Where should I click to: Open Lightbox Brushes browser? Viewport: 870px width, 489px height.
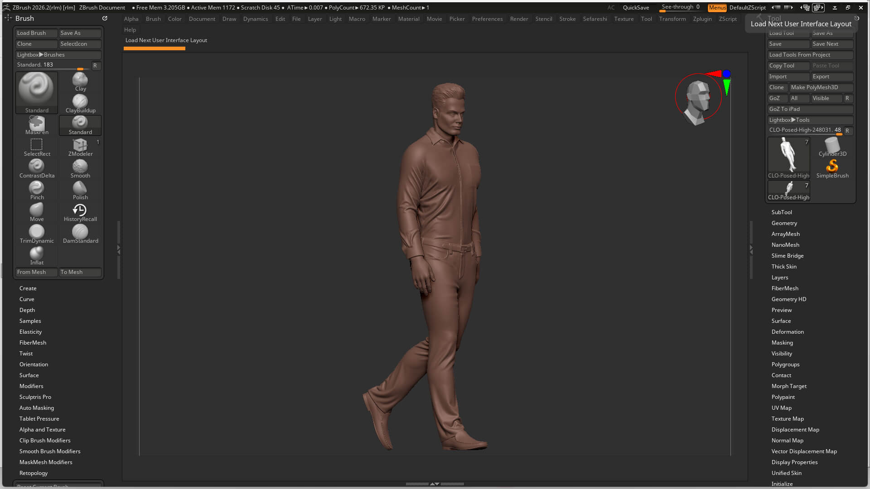click(58, 55)
